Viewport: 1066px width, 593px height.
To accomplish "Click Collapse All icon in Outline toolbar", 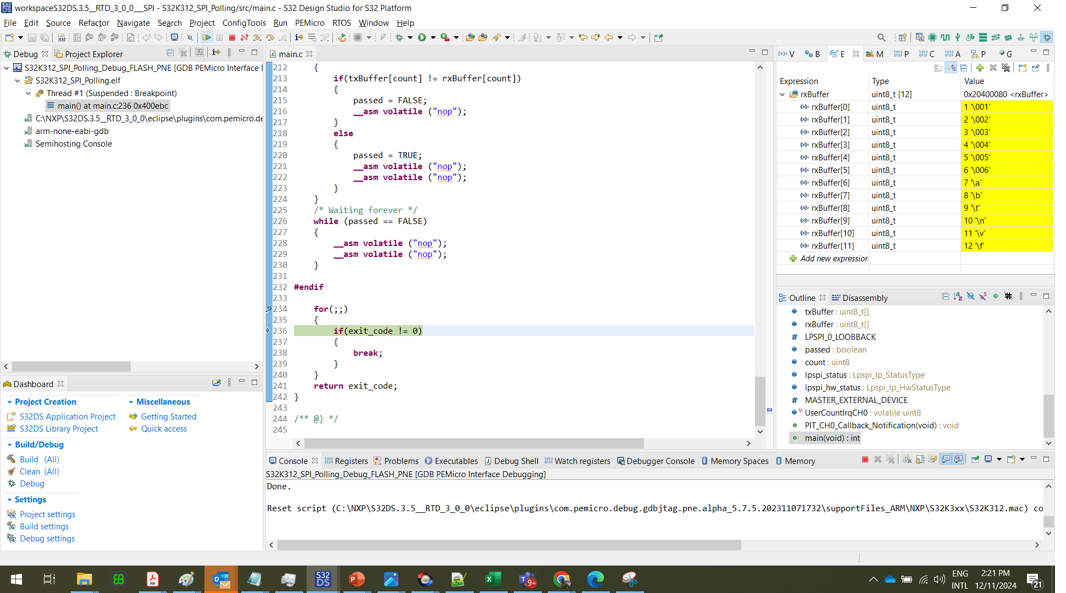I will coord(945,296).
